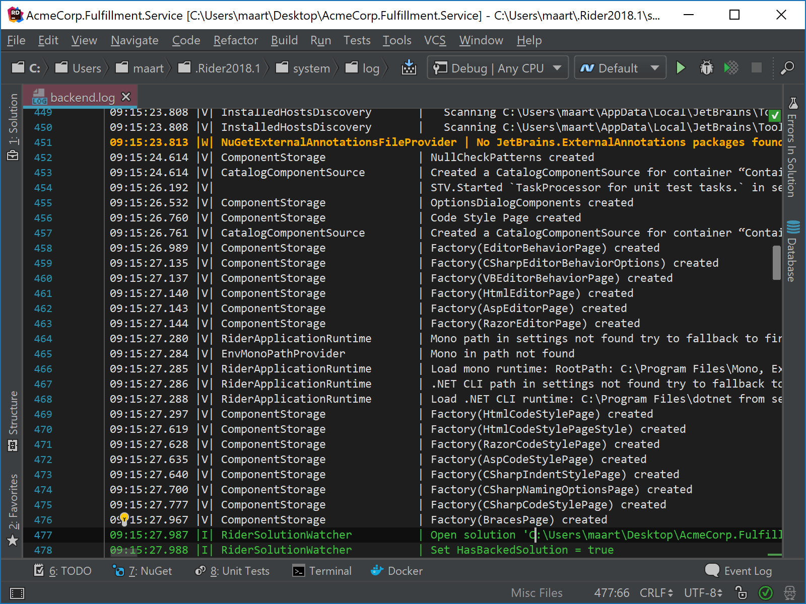Click the Build Solution toolbar icon
The width and height of the screenshot is (806, 604).
(x=409, y=67)
